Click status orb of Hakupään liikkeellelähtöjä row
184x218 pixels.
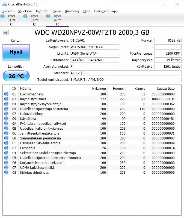tap(6, 143)
